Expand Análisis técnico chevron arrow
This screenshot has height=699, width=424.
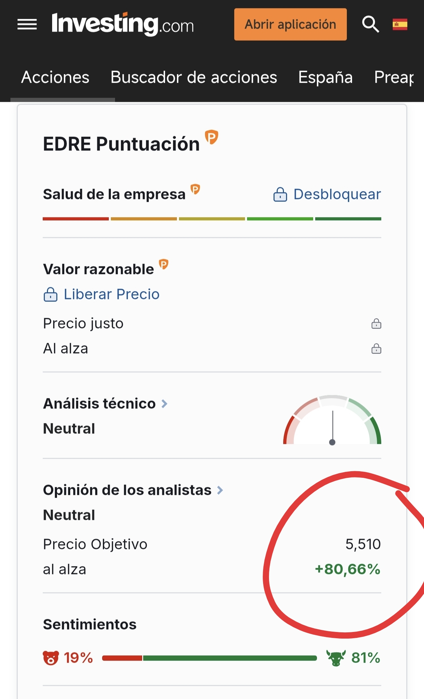point(164,403)
